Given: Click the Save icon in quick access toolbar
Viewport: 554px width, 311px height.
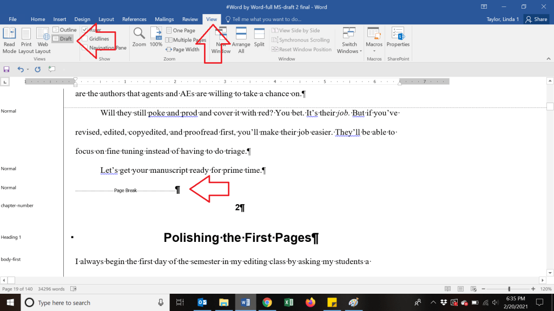Looking at the screenshot, I should click(x=6, y=69).
